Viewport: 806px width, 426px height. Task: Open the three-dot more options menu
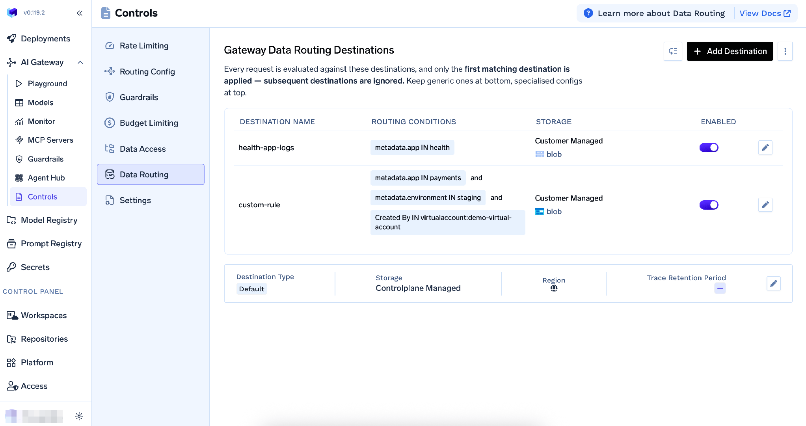point(785,51)
